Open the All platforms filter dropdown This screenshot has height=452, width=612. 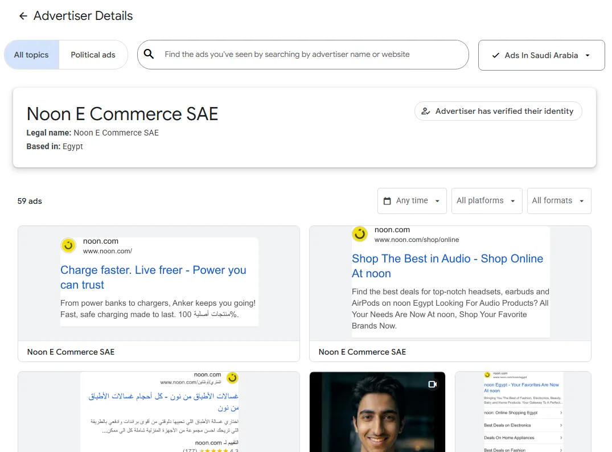tap(487, 200)
